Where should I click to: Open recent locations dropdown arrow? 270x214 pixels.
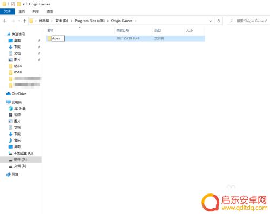point(19,21)
